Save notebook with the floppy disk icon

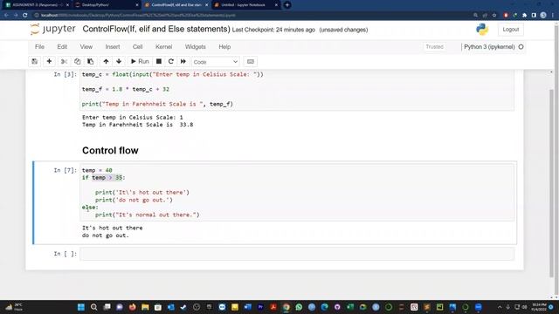click(35, 62)
